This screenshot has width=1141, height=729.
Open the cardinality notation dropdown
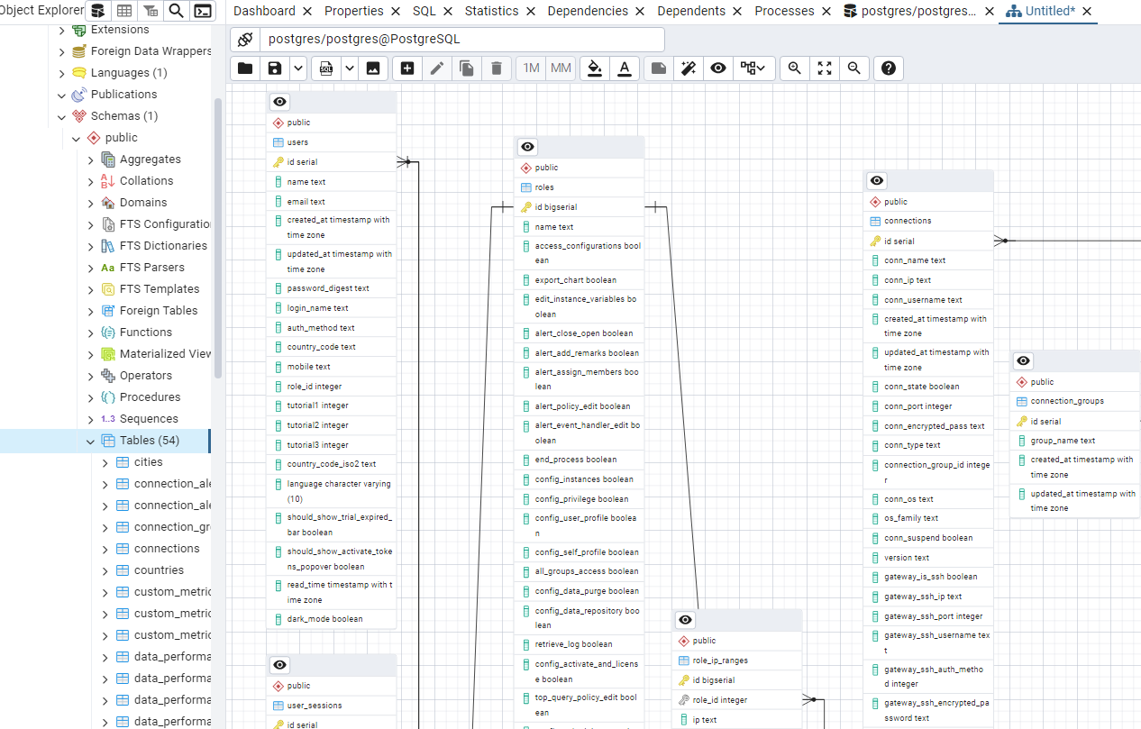click(753, 68)
